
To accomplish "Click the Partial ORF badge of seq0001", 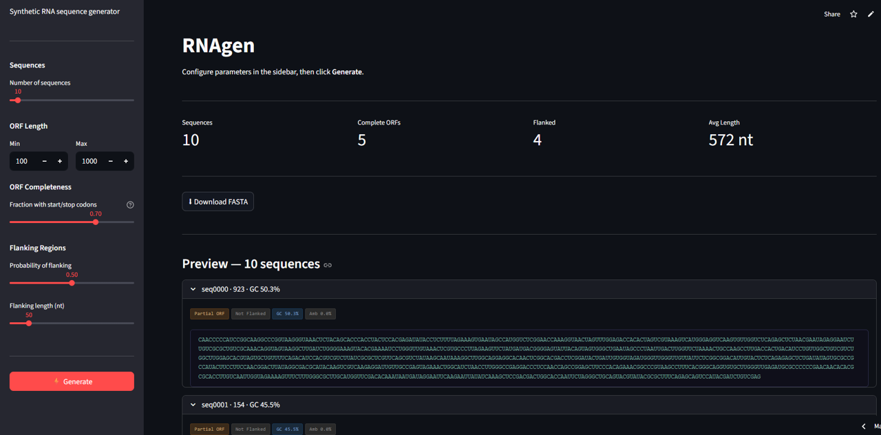I will pyautogui.click(x=209, y=429).
